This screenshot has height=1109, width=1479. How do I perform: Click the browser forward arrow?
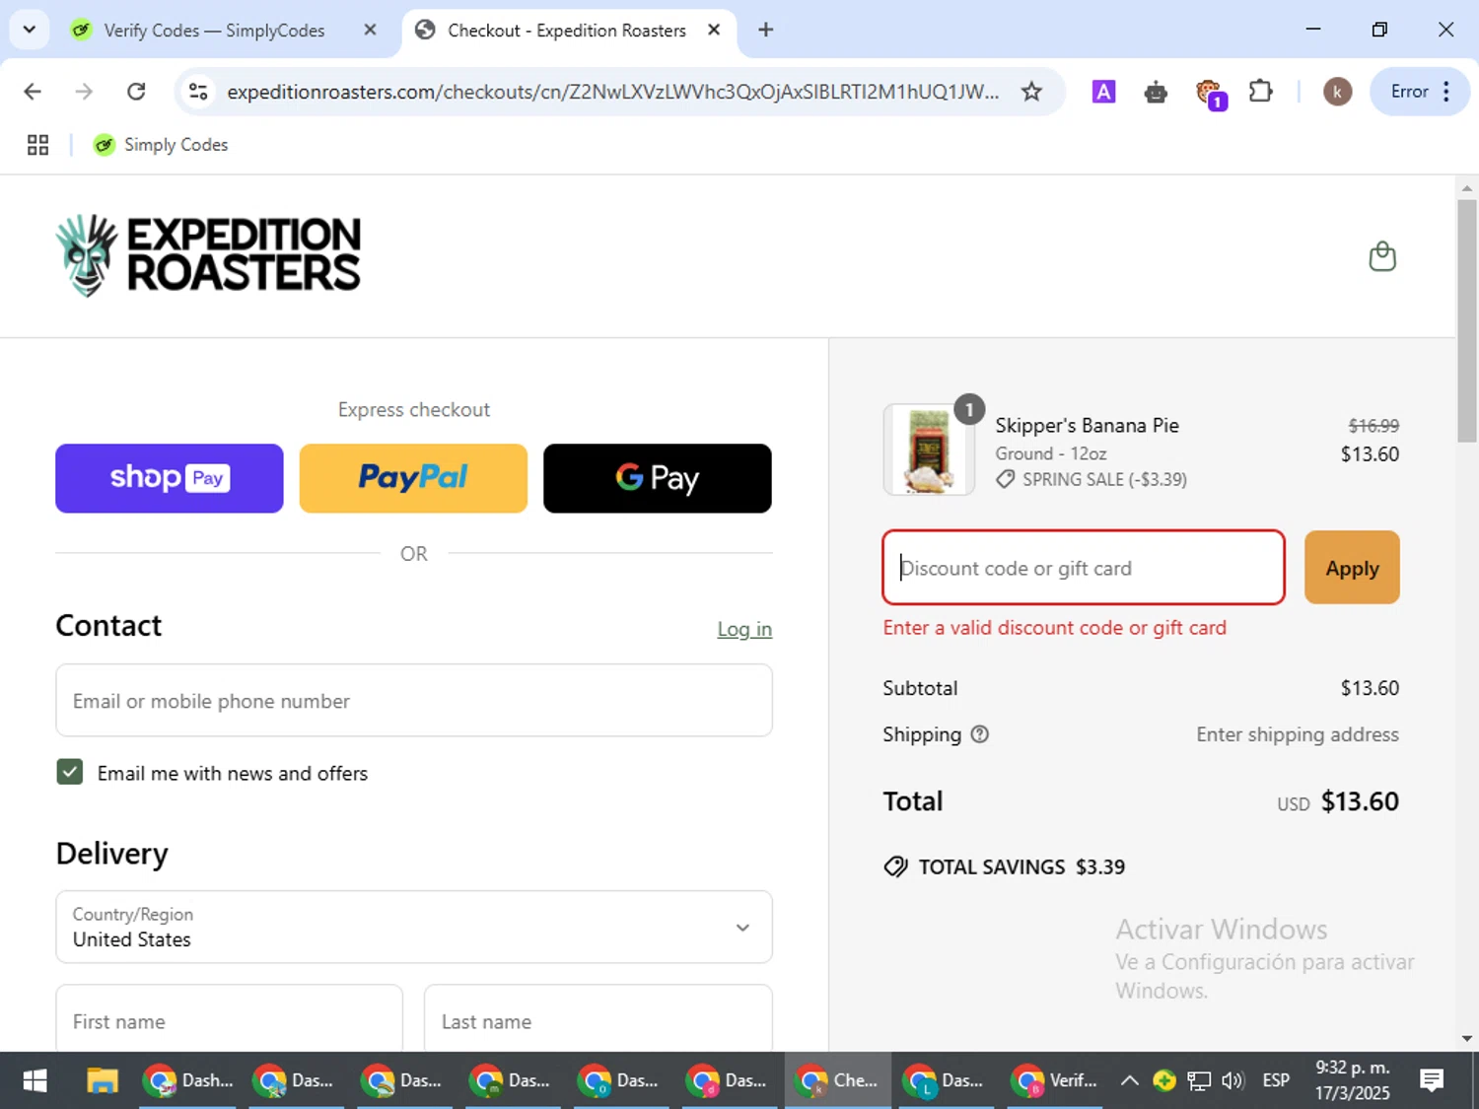(x=84, y=92)
